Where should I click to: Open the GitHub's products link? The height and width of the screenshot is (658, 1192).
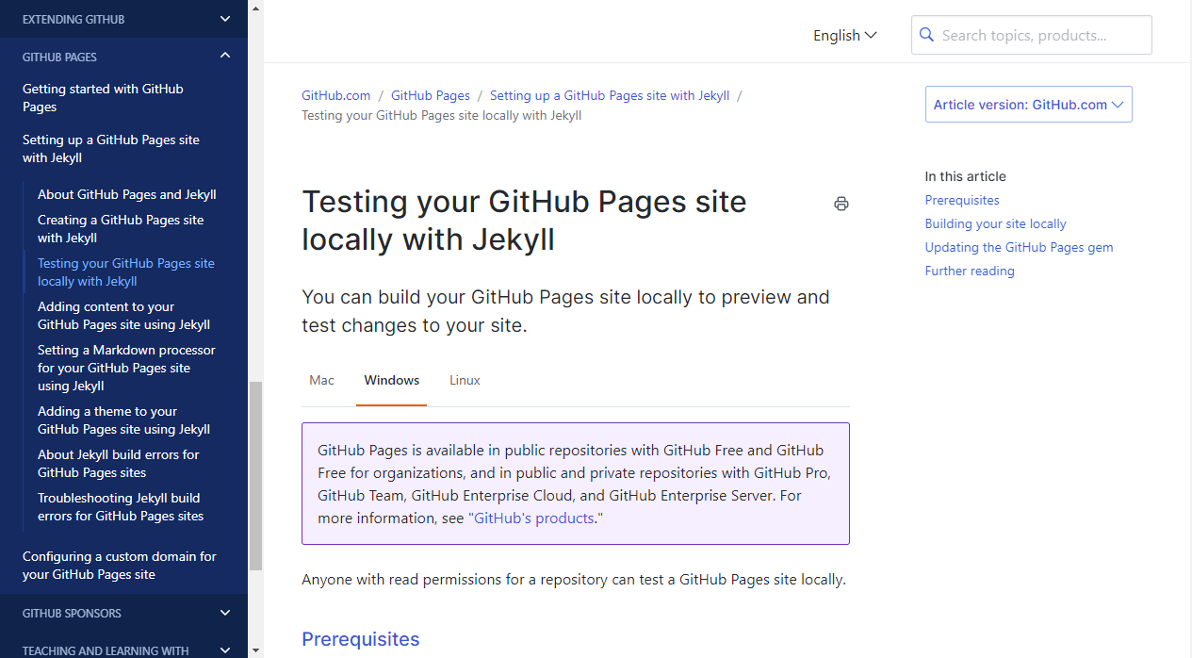(x=534, y=518)
